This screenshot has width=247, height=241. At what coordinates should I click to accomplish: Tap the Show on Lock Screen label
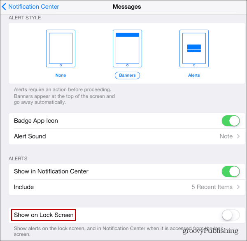click(44, 215)
